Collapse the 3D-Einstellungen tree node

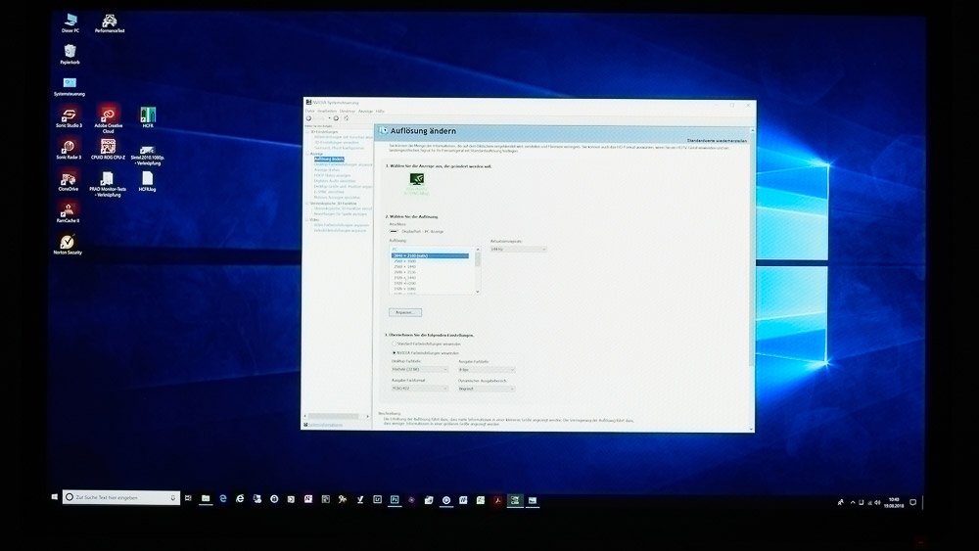(307, 132)
